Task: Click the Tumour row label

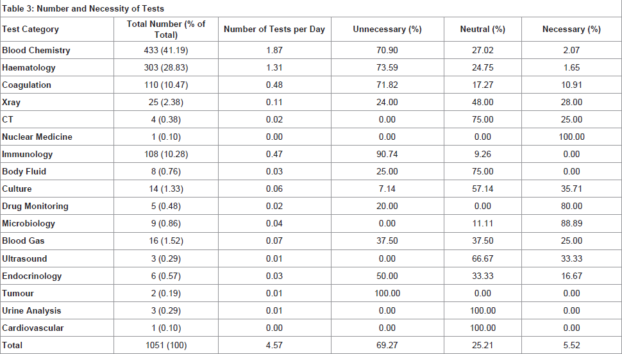Action: click(18, 294)
